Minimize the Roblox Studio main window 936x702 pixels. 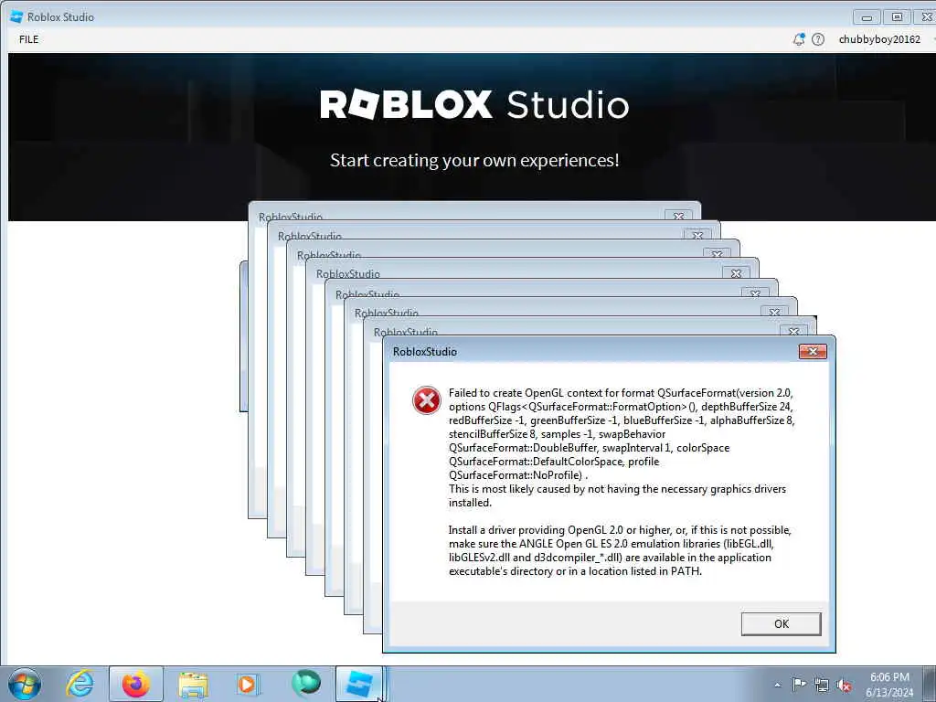point(867,17)
